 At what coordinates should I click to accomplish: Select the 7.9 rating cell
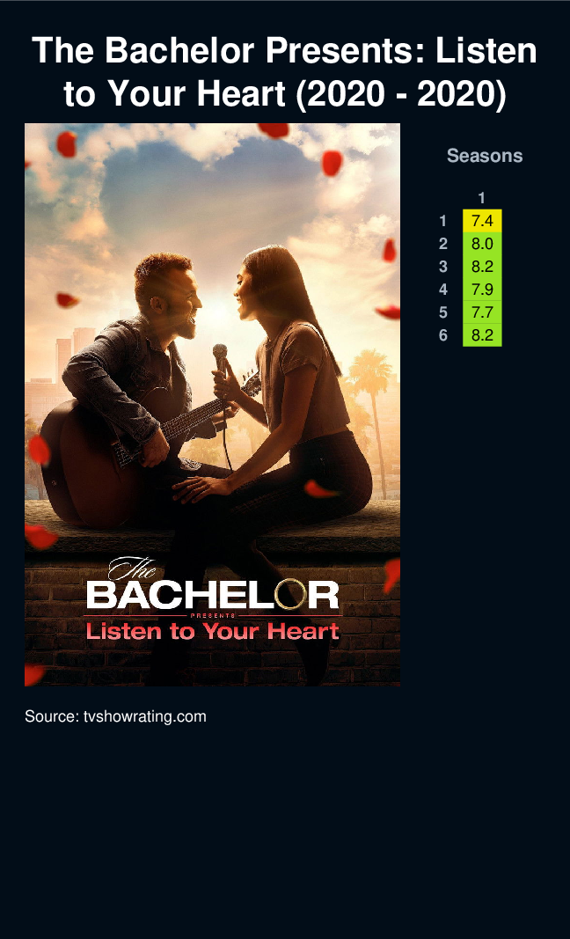[482, 290]
